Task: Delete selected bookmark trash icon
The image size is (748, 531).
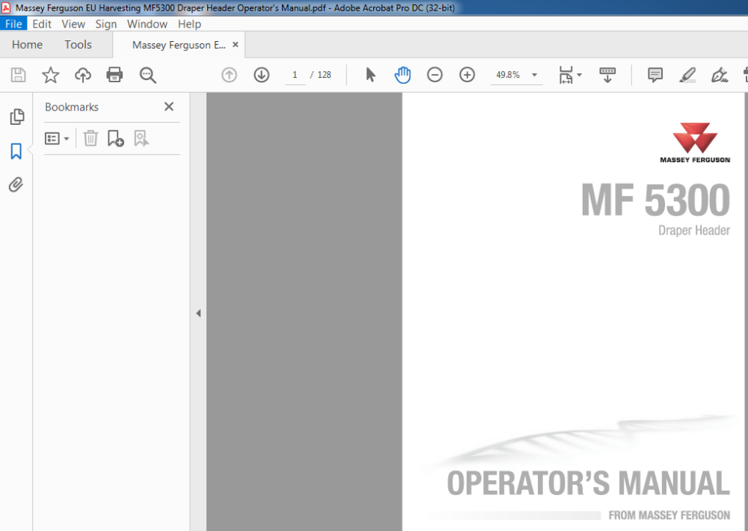Action: pos(91,138)
